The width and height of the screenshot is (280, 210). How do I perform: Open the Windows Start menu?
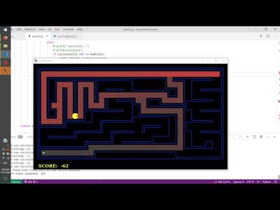(5, 30)
